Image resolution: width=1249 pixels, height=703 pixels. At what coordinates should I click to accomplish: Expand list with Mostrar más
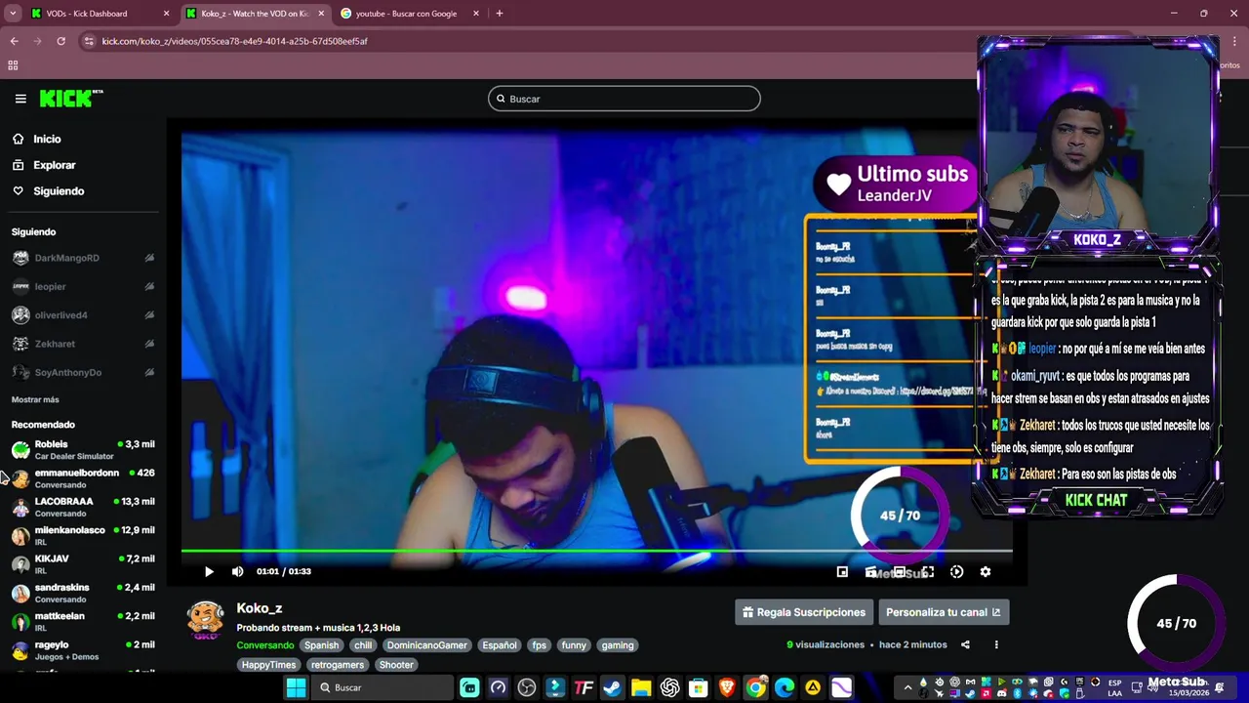pyautogui.click(x=35, y=399)
